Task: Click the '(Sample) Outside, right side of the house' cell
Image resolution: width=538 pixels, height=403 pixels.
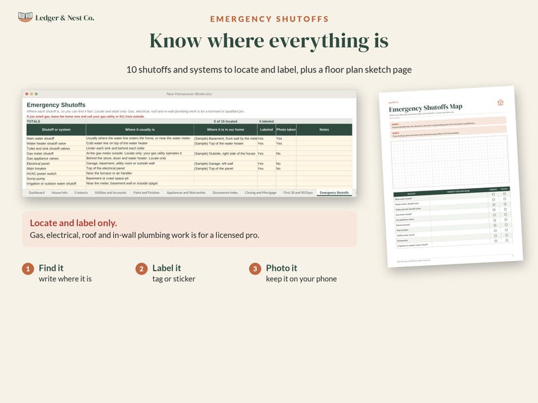Action: pos(226,153)
